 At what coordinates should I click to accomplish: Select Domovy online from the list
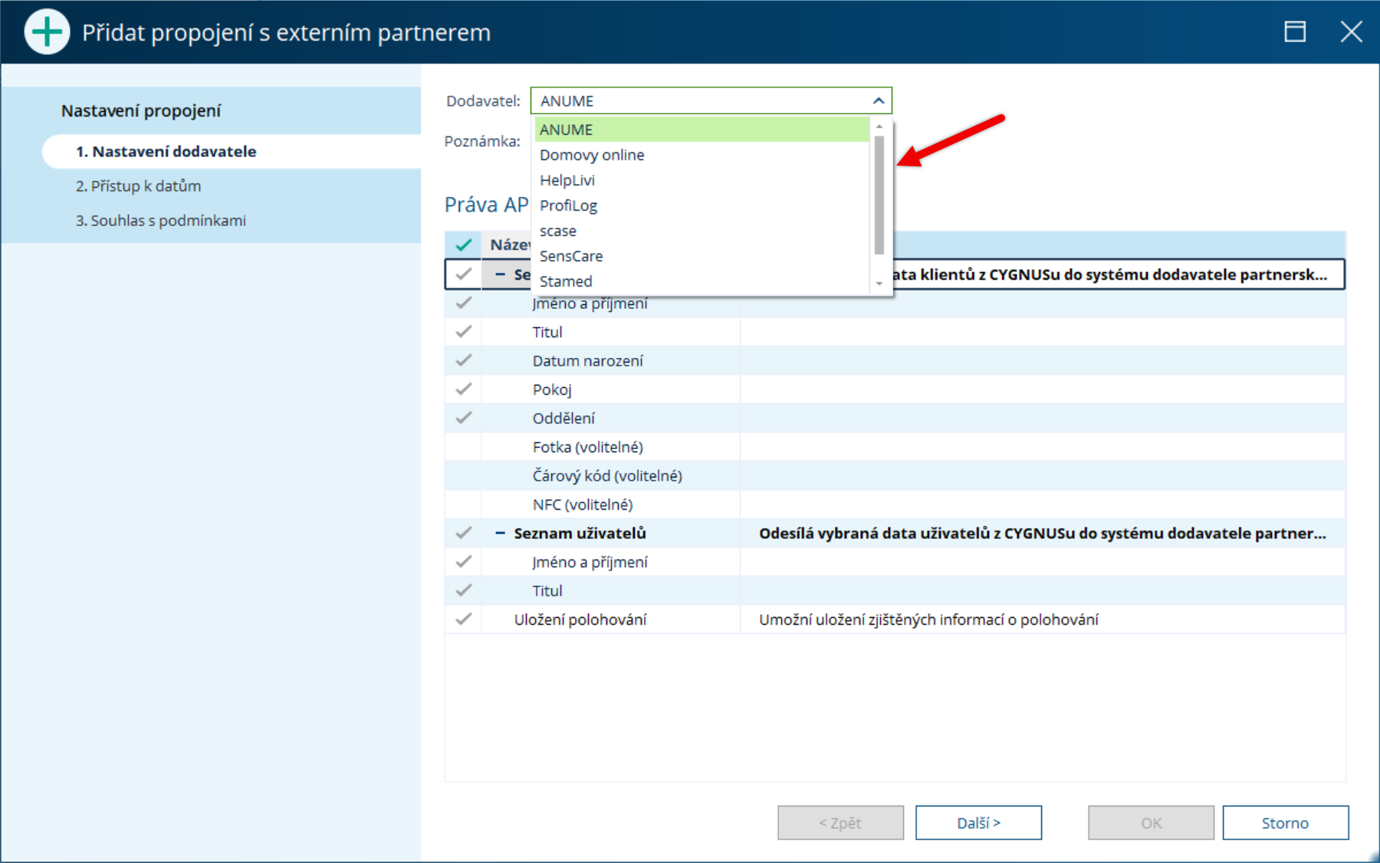tap(701, 155)
